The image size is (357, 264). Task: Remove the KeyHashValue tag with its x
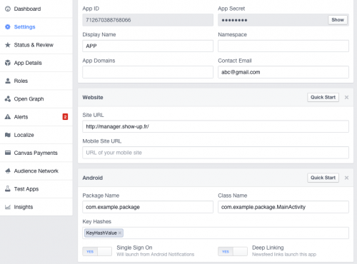click(120, 233)
